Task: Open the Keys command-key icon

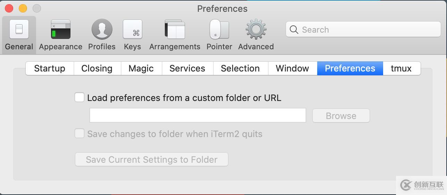Action: [133, 29]
